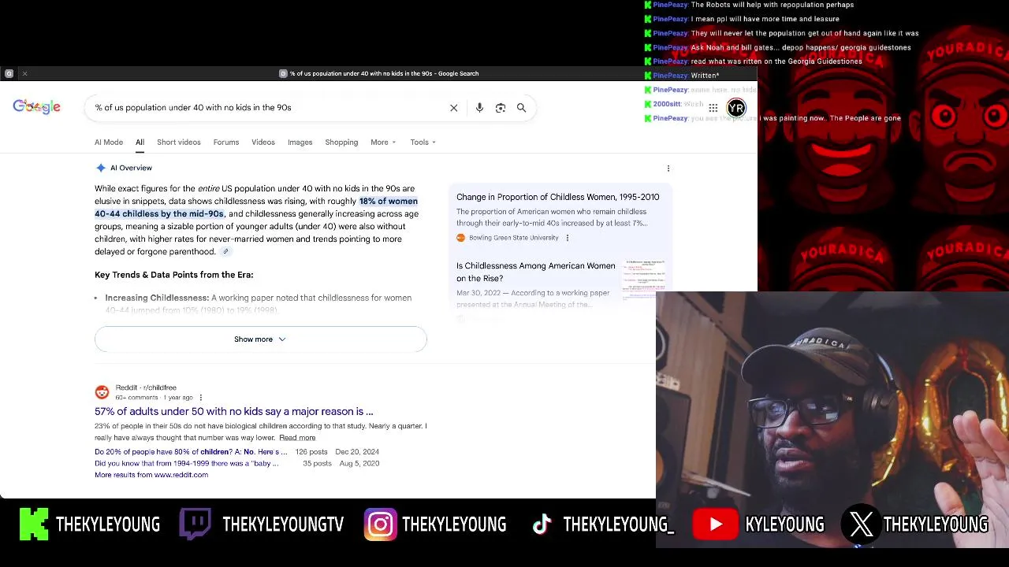Viewport: 1009px width, 567px height.
Task: Open the Reddit result three-dot menu
Action: pyautogui.click(x=200, y=398)
